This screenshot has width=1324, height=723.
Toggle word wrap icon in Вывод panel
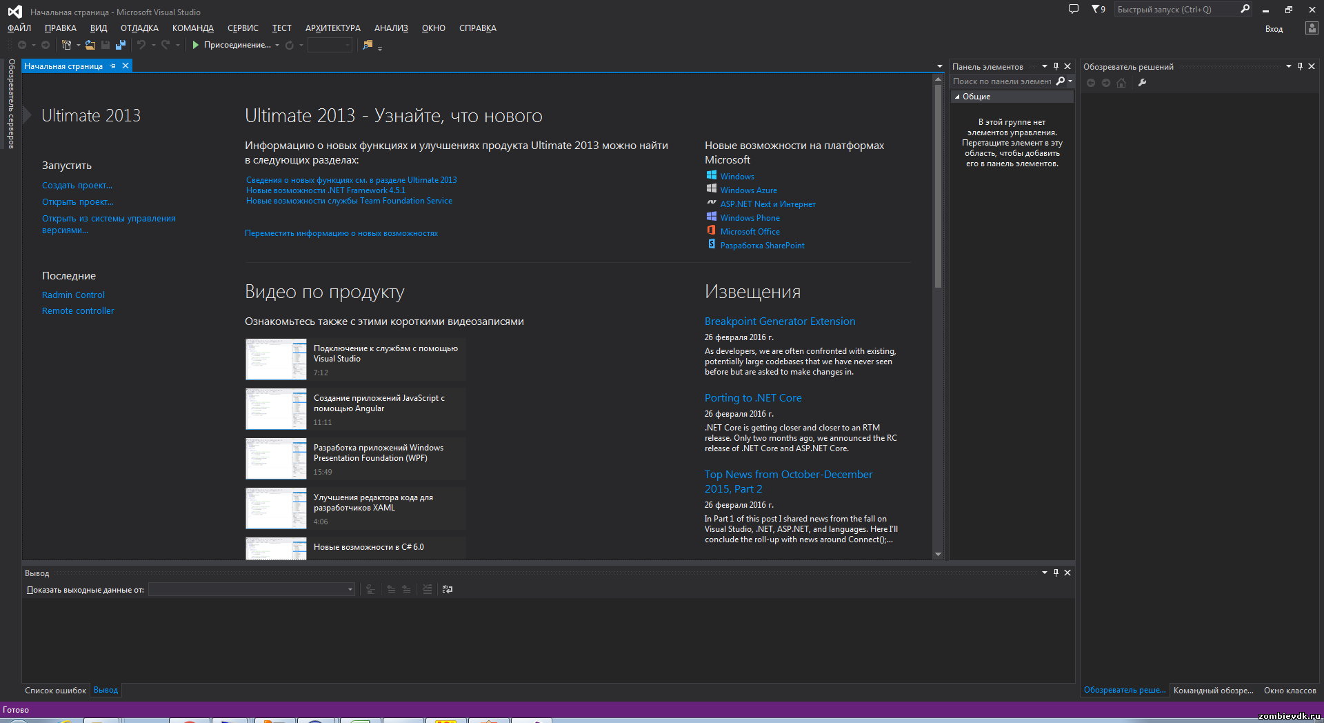[x=448, y=589]
